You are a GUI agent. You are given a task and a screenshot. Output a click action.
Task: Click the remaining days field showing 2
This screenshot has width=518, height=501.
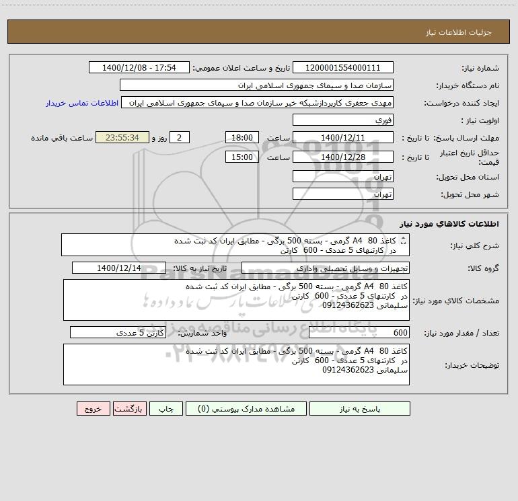tap(180, 137)
